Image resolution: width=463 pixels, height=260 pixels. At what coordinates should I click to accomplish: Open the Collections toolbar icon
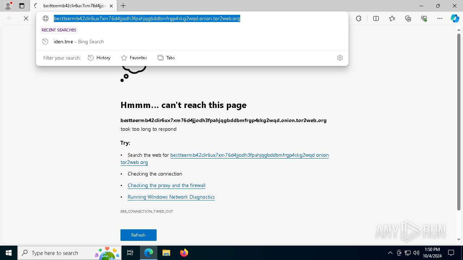pyautogui.click(x=408, y=18)
